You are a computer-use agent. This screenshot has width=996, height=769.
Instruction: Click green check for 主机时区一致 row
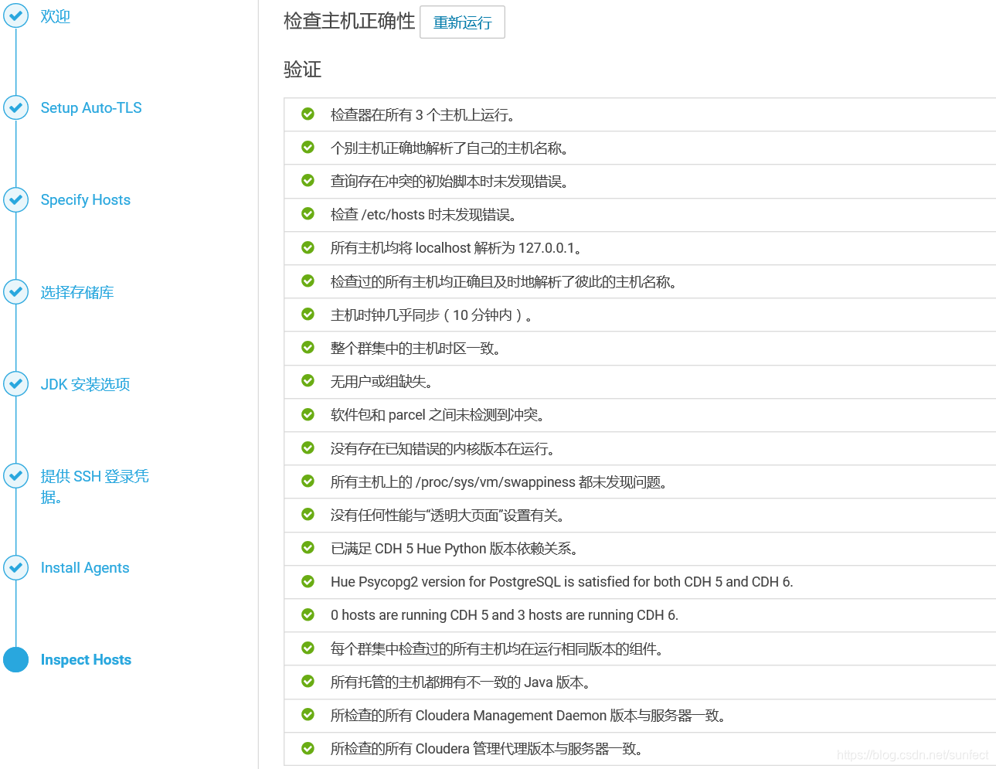[x=308, y=347]
